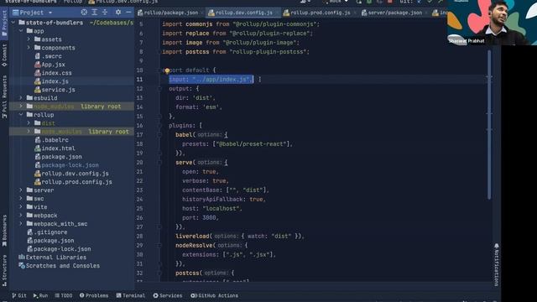Open the TODO tool window

coord(64,295)
